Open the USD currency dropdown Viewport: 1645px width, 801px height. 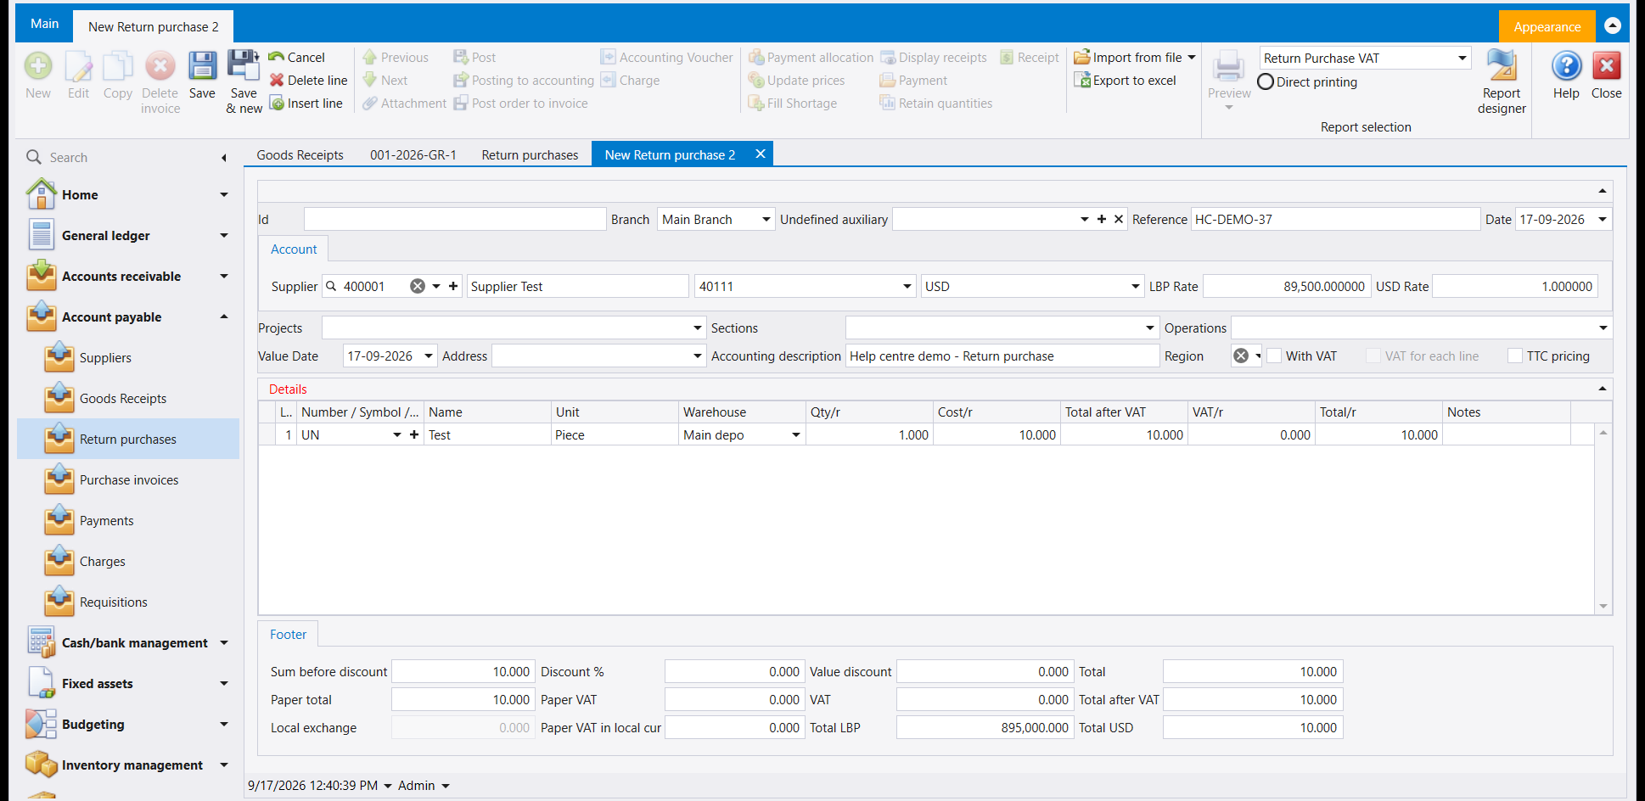pyautogui.click(x=1136, y=287)
